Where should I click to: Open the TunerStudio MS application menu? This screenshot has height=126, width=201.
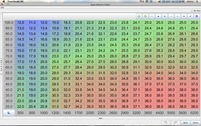click(15, 2)
